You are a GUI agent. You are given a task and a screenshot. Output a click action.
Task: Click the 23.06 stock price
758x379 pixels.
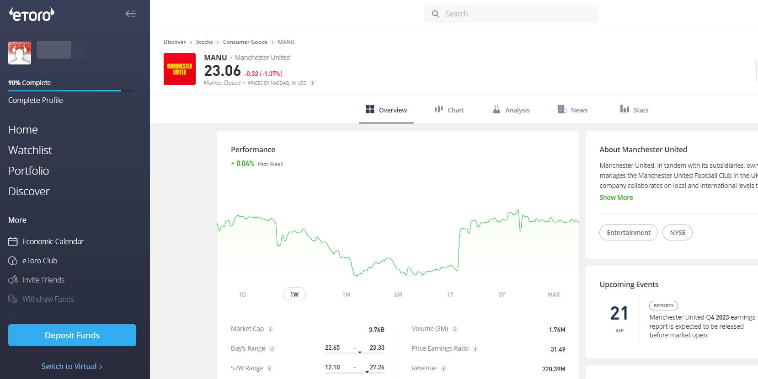(x=222, y=71)
